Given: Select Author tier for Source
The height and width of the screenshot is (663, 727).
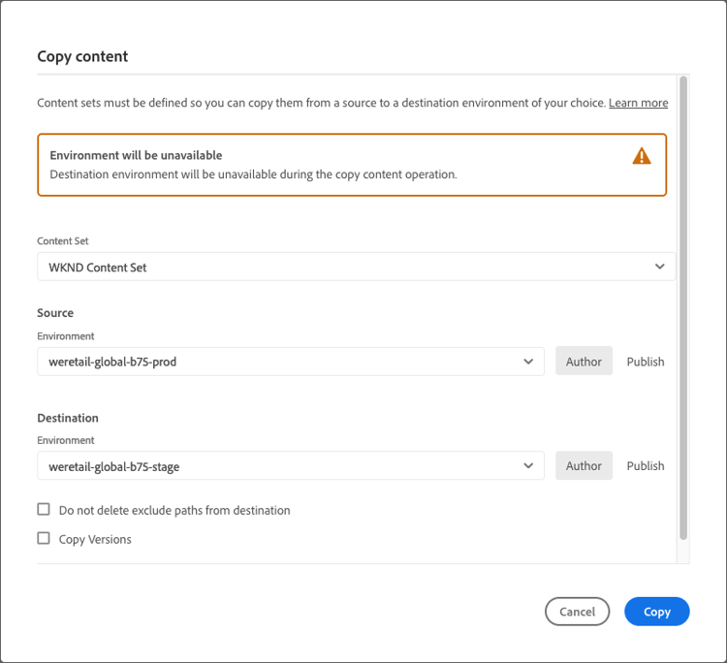Looking at the screenshot, I should click(584, 362).
